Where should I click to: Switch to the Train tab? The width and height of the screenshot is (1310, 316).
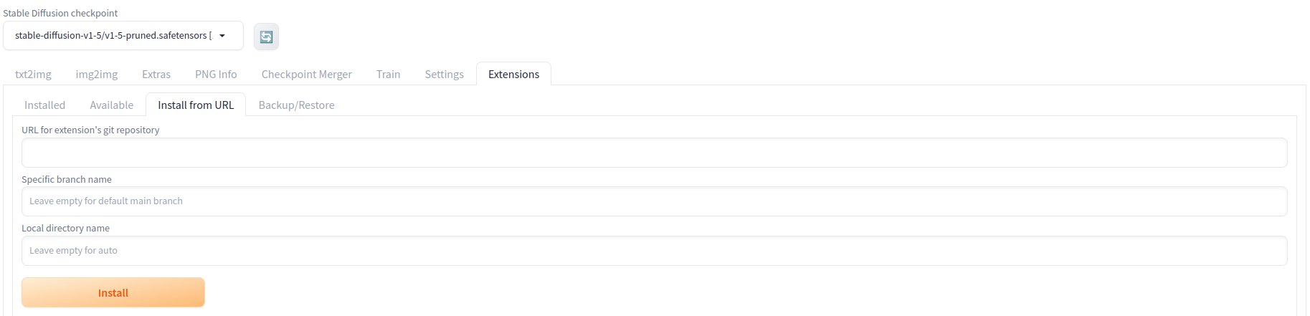click(388, 75)
